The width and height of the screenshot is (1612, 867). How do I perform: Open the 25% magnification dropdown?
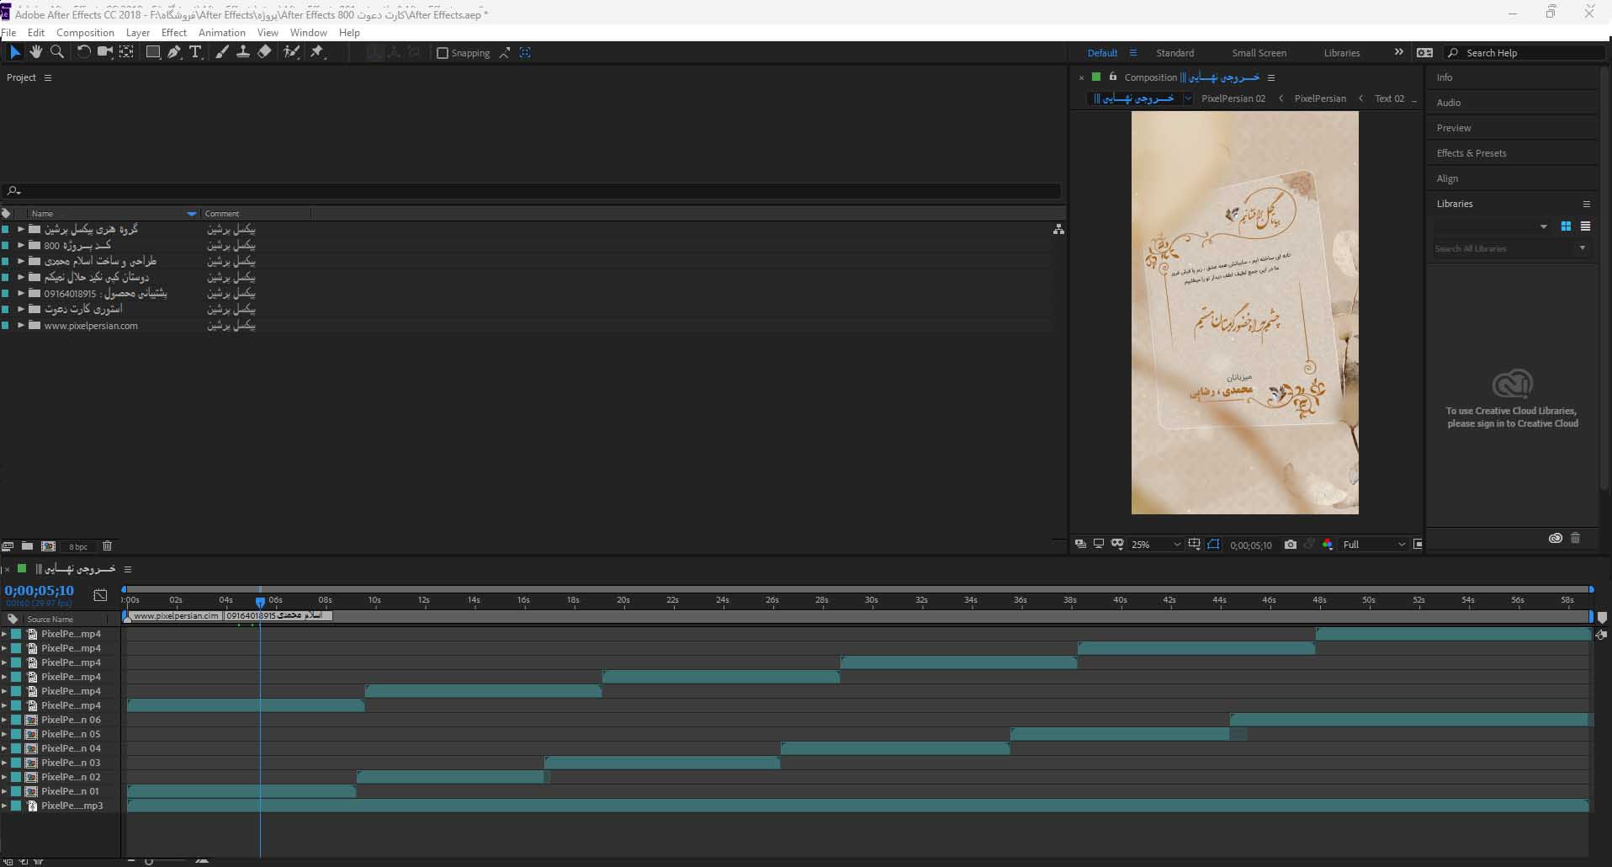coord(1156,545)
